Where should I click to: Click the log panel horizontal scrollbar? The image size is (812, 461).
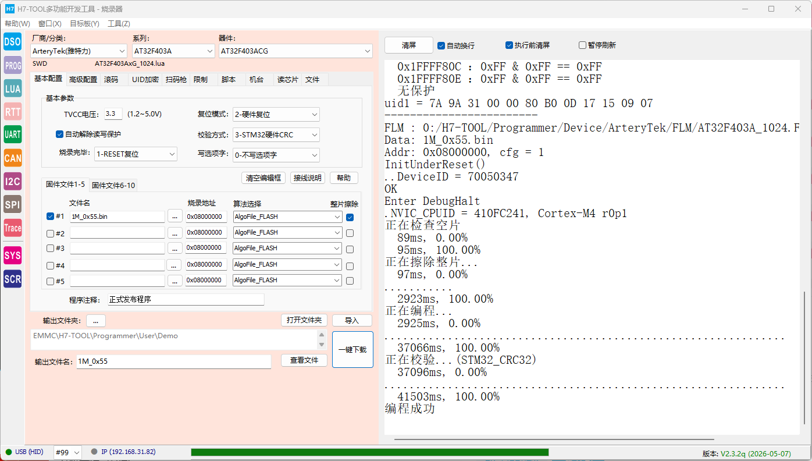coord(555,439)
